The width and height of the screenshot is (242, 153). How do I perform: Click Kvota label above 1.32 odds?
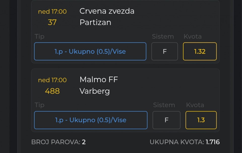193,36
